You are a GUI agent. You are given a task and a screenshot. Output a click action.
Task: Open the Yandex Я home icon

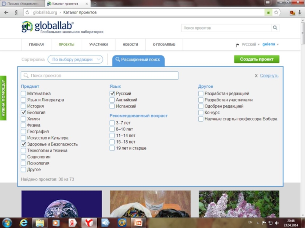pyautogui.click(x=16, y=13)
